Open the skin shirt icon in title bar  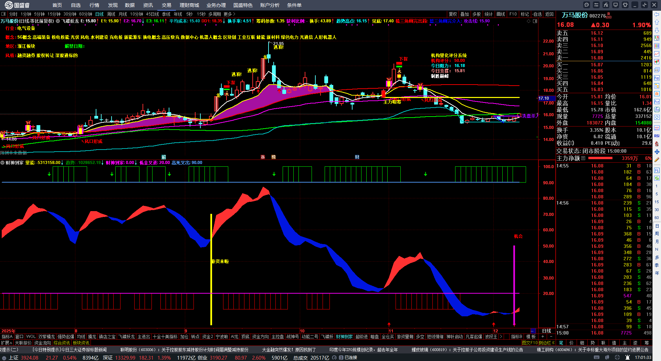625,5
